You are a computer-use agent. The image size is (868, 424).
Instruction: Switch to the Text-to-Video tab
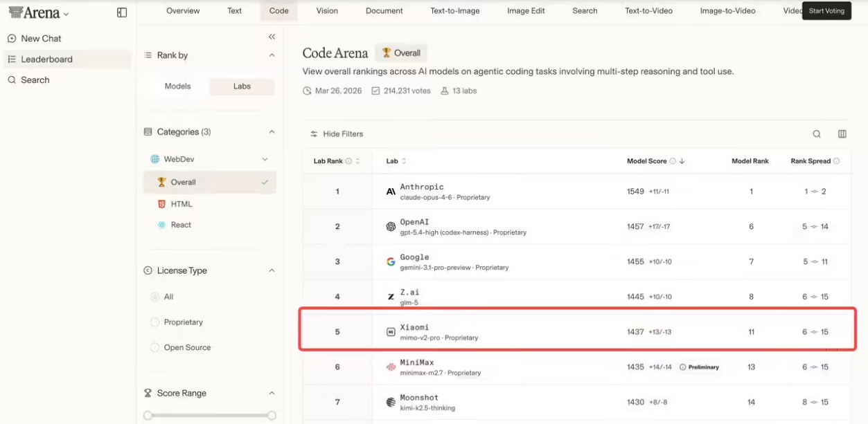coord(648,11)
